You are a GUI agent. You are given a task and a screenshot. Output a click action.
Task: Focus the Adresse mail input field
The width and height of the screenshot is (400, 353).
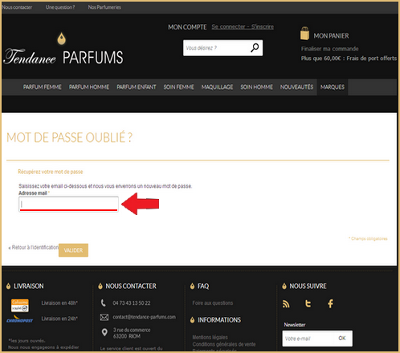[68, 204]
